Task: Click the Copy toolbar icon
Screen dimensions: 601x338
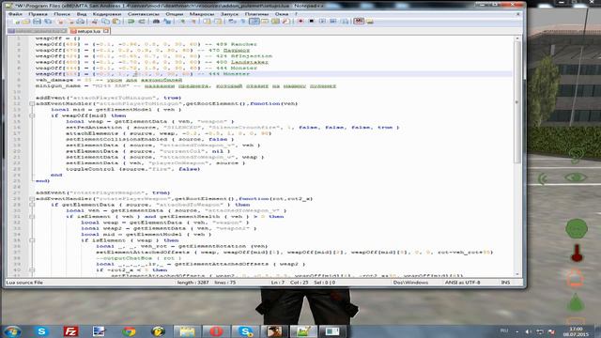Action: (106, 22)
